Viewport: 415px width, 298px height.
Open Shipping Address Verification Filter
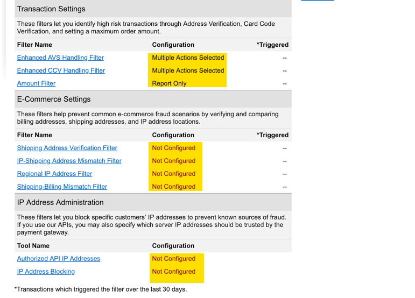(x=67, y=148)
